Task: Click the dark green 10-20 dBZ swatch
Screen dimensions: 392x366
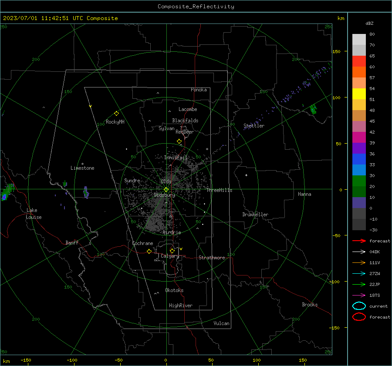Action: pyautogui.click(x=359, y=192)
